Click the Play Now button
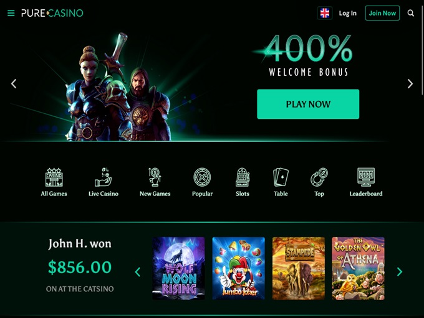424x318 pixels. [308, 104]
